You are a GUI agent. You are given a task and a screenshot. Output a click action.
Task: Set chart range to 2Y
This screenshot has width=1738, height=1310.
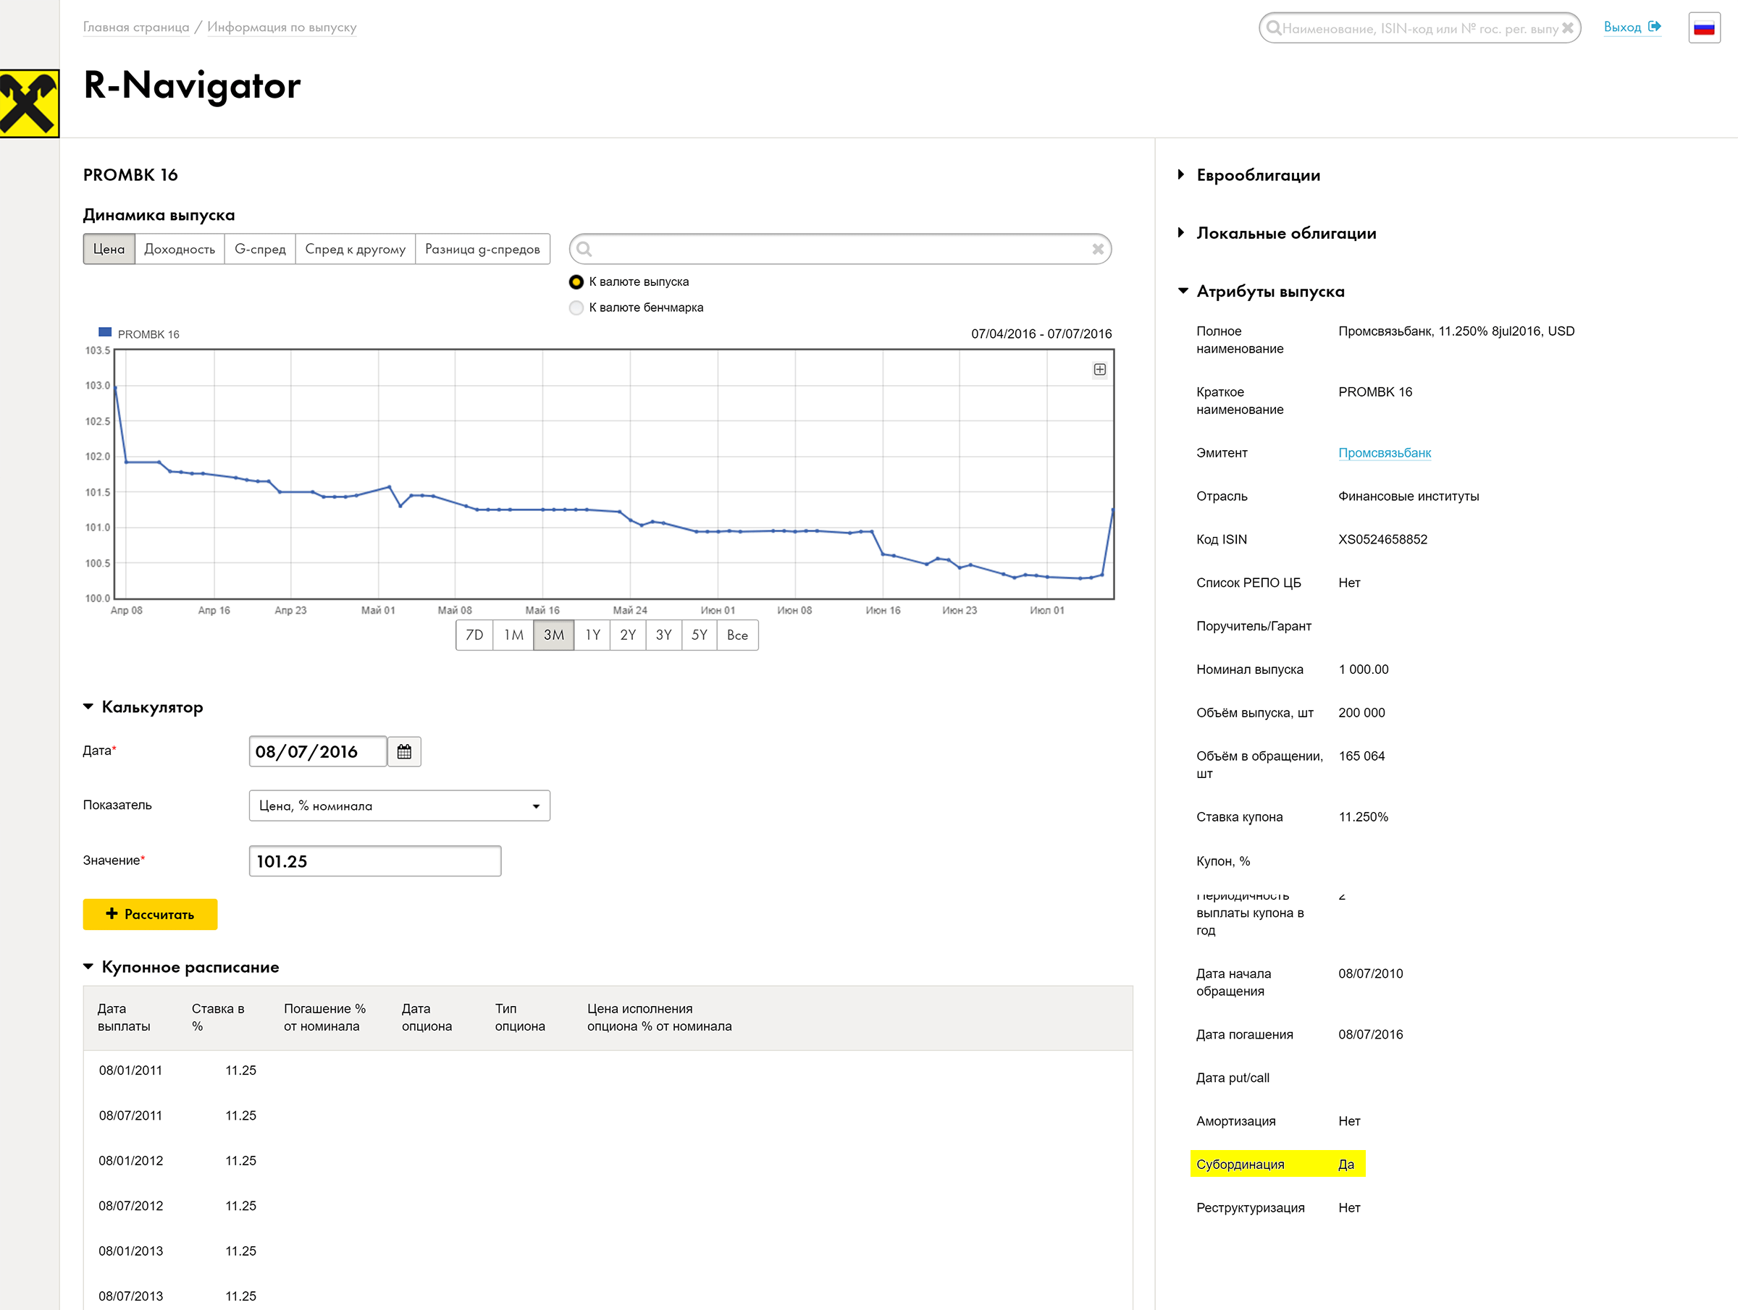pyautogui.click(x=628, y=635)
